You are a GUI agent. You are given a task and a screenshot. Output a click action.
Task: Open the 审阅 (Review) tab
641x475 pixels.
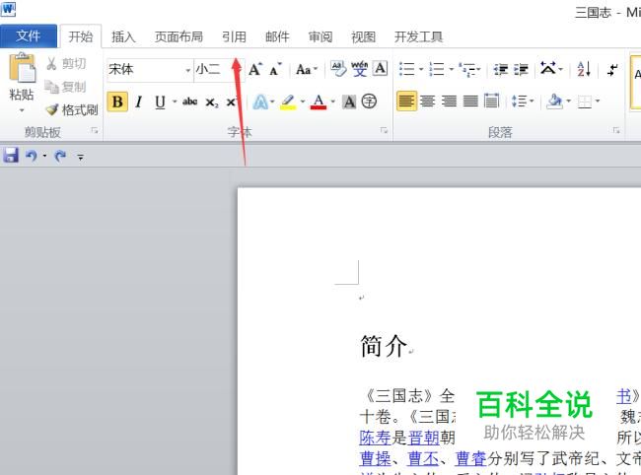(x=320, y=36)
